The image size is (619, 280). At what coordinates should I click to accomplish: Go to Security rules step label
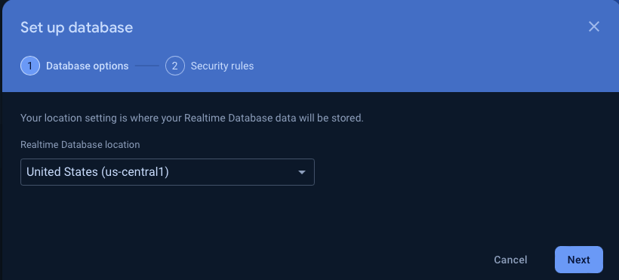pos(222,66)
